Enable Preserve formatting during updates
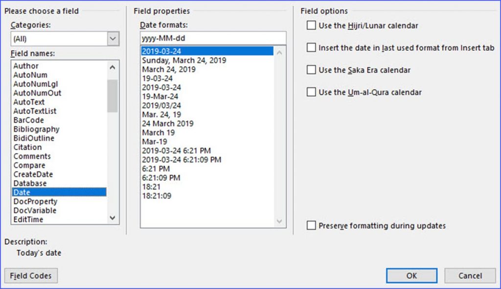This screenshot has height=289, width=501. tap(311, 225)
